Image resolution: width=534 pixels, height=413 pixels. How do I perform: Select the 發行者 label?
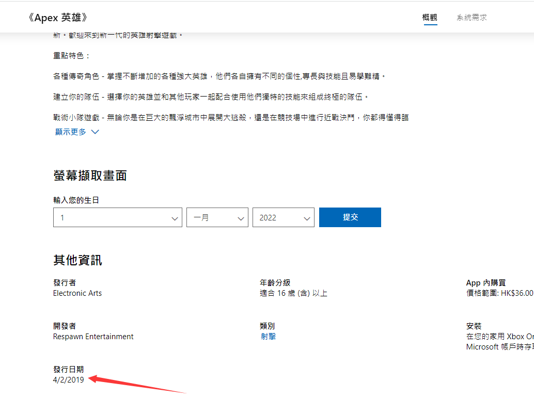click(x=65, y=282)
